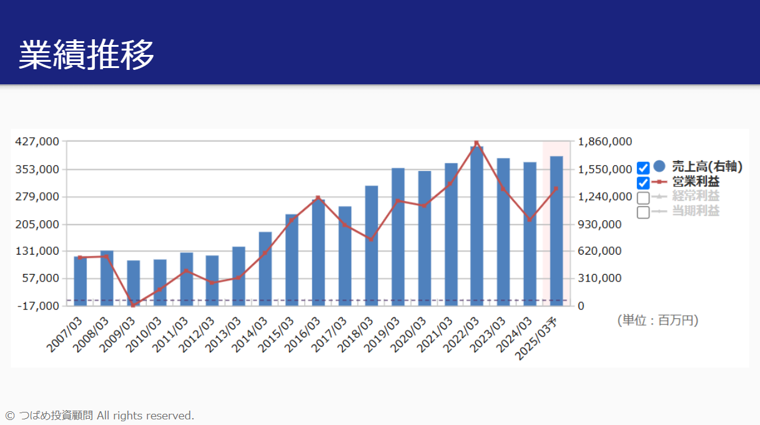The width and height of the screenshot is (760, 425).
Task: Click the 2009/03 red operating profit data point
Action: click(x=133, y=305)
